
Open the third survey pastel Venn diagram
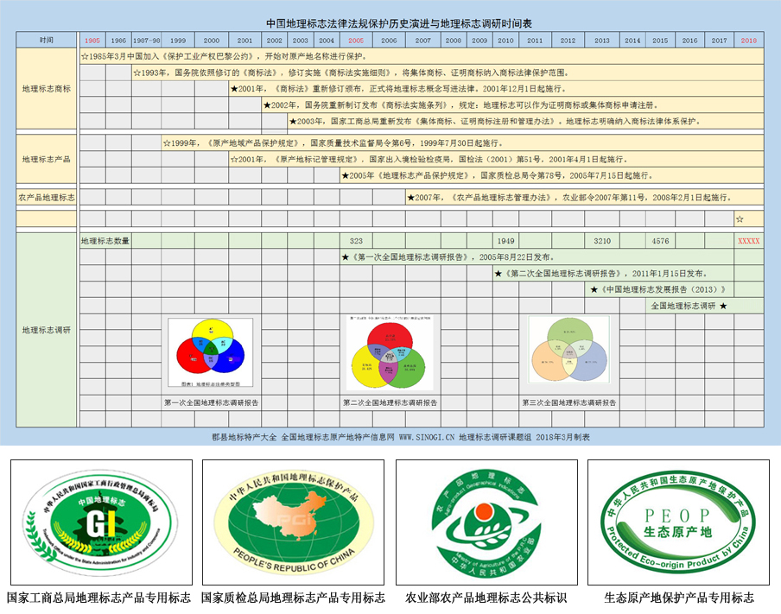click(569, 351)
